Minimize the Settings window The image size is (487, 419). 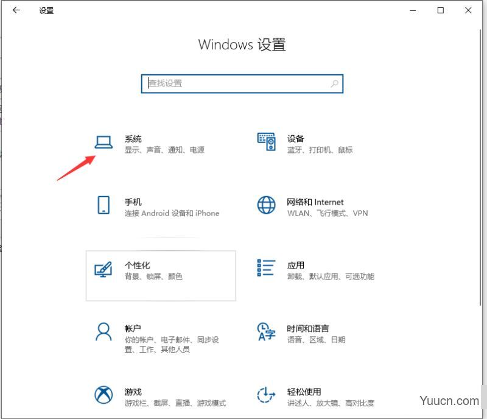tap(413, 10)
